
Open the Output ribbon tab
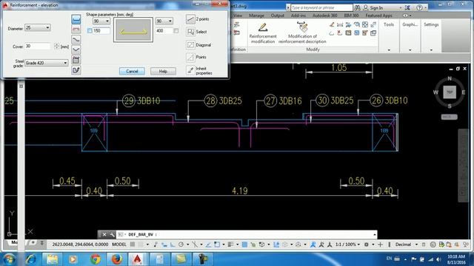coord(277,16)
